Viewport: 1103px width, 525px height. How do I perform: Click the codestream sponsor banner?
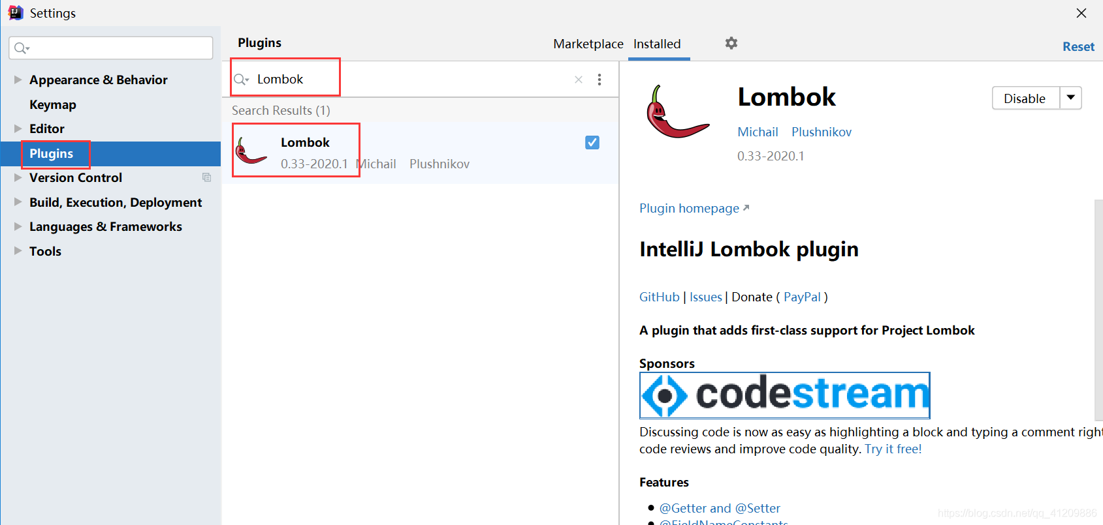(785, 395)
